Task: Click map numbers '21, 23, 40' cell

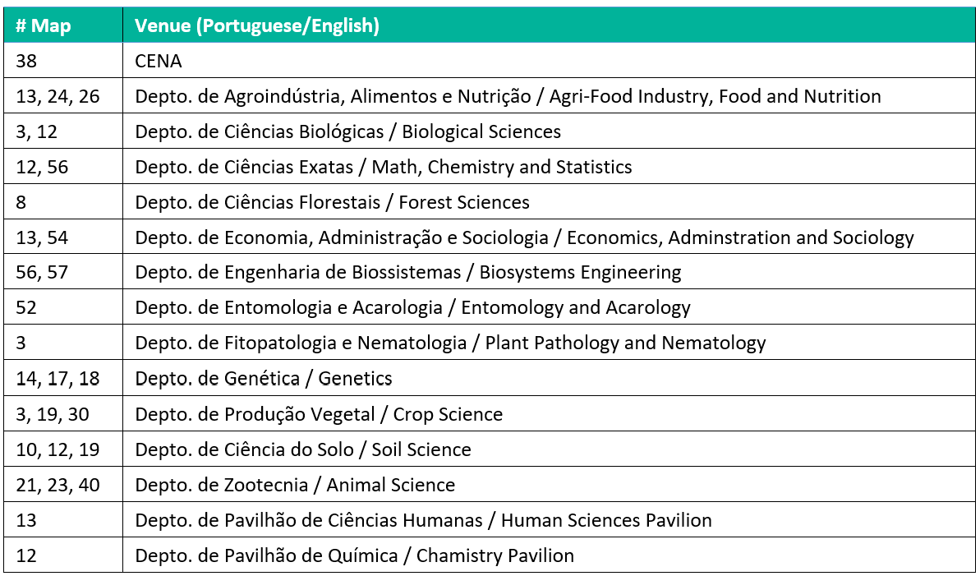Action: 58,485
